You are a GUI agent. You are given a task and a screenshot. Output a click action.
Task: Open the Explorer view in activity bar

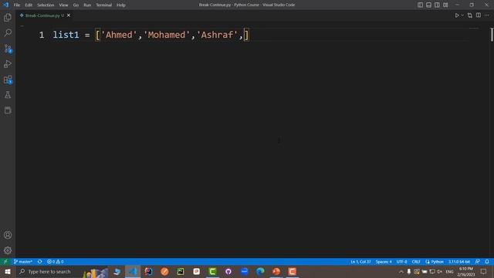coord(8,17)
